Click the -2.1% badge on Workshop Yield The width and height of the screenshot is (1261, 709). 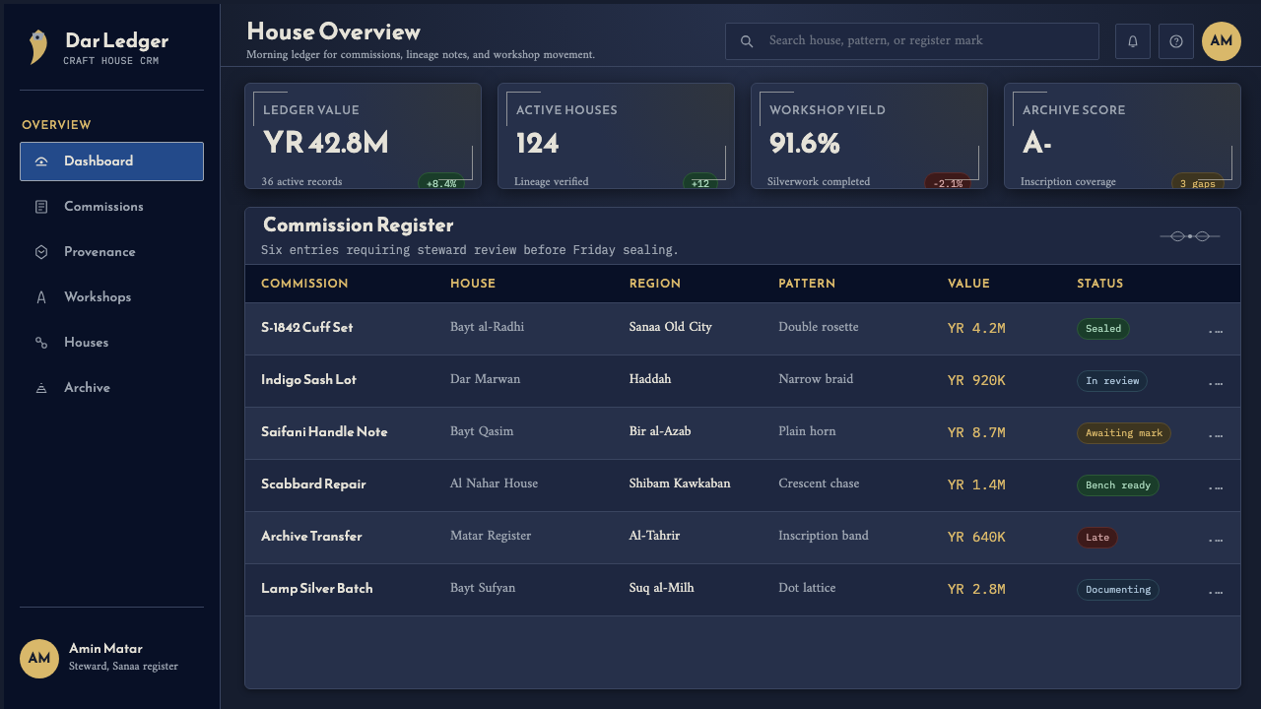click(948, 183)
